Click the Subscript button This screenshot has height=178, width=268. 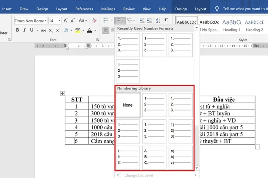(x=51, y=30)
